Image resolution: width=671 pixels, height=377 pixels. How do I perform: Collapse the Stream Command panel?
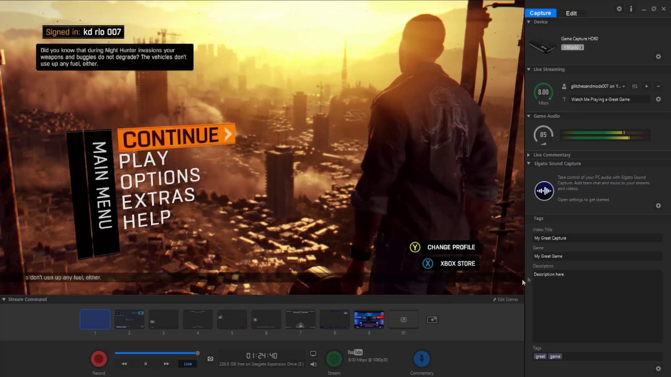4,300
